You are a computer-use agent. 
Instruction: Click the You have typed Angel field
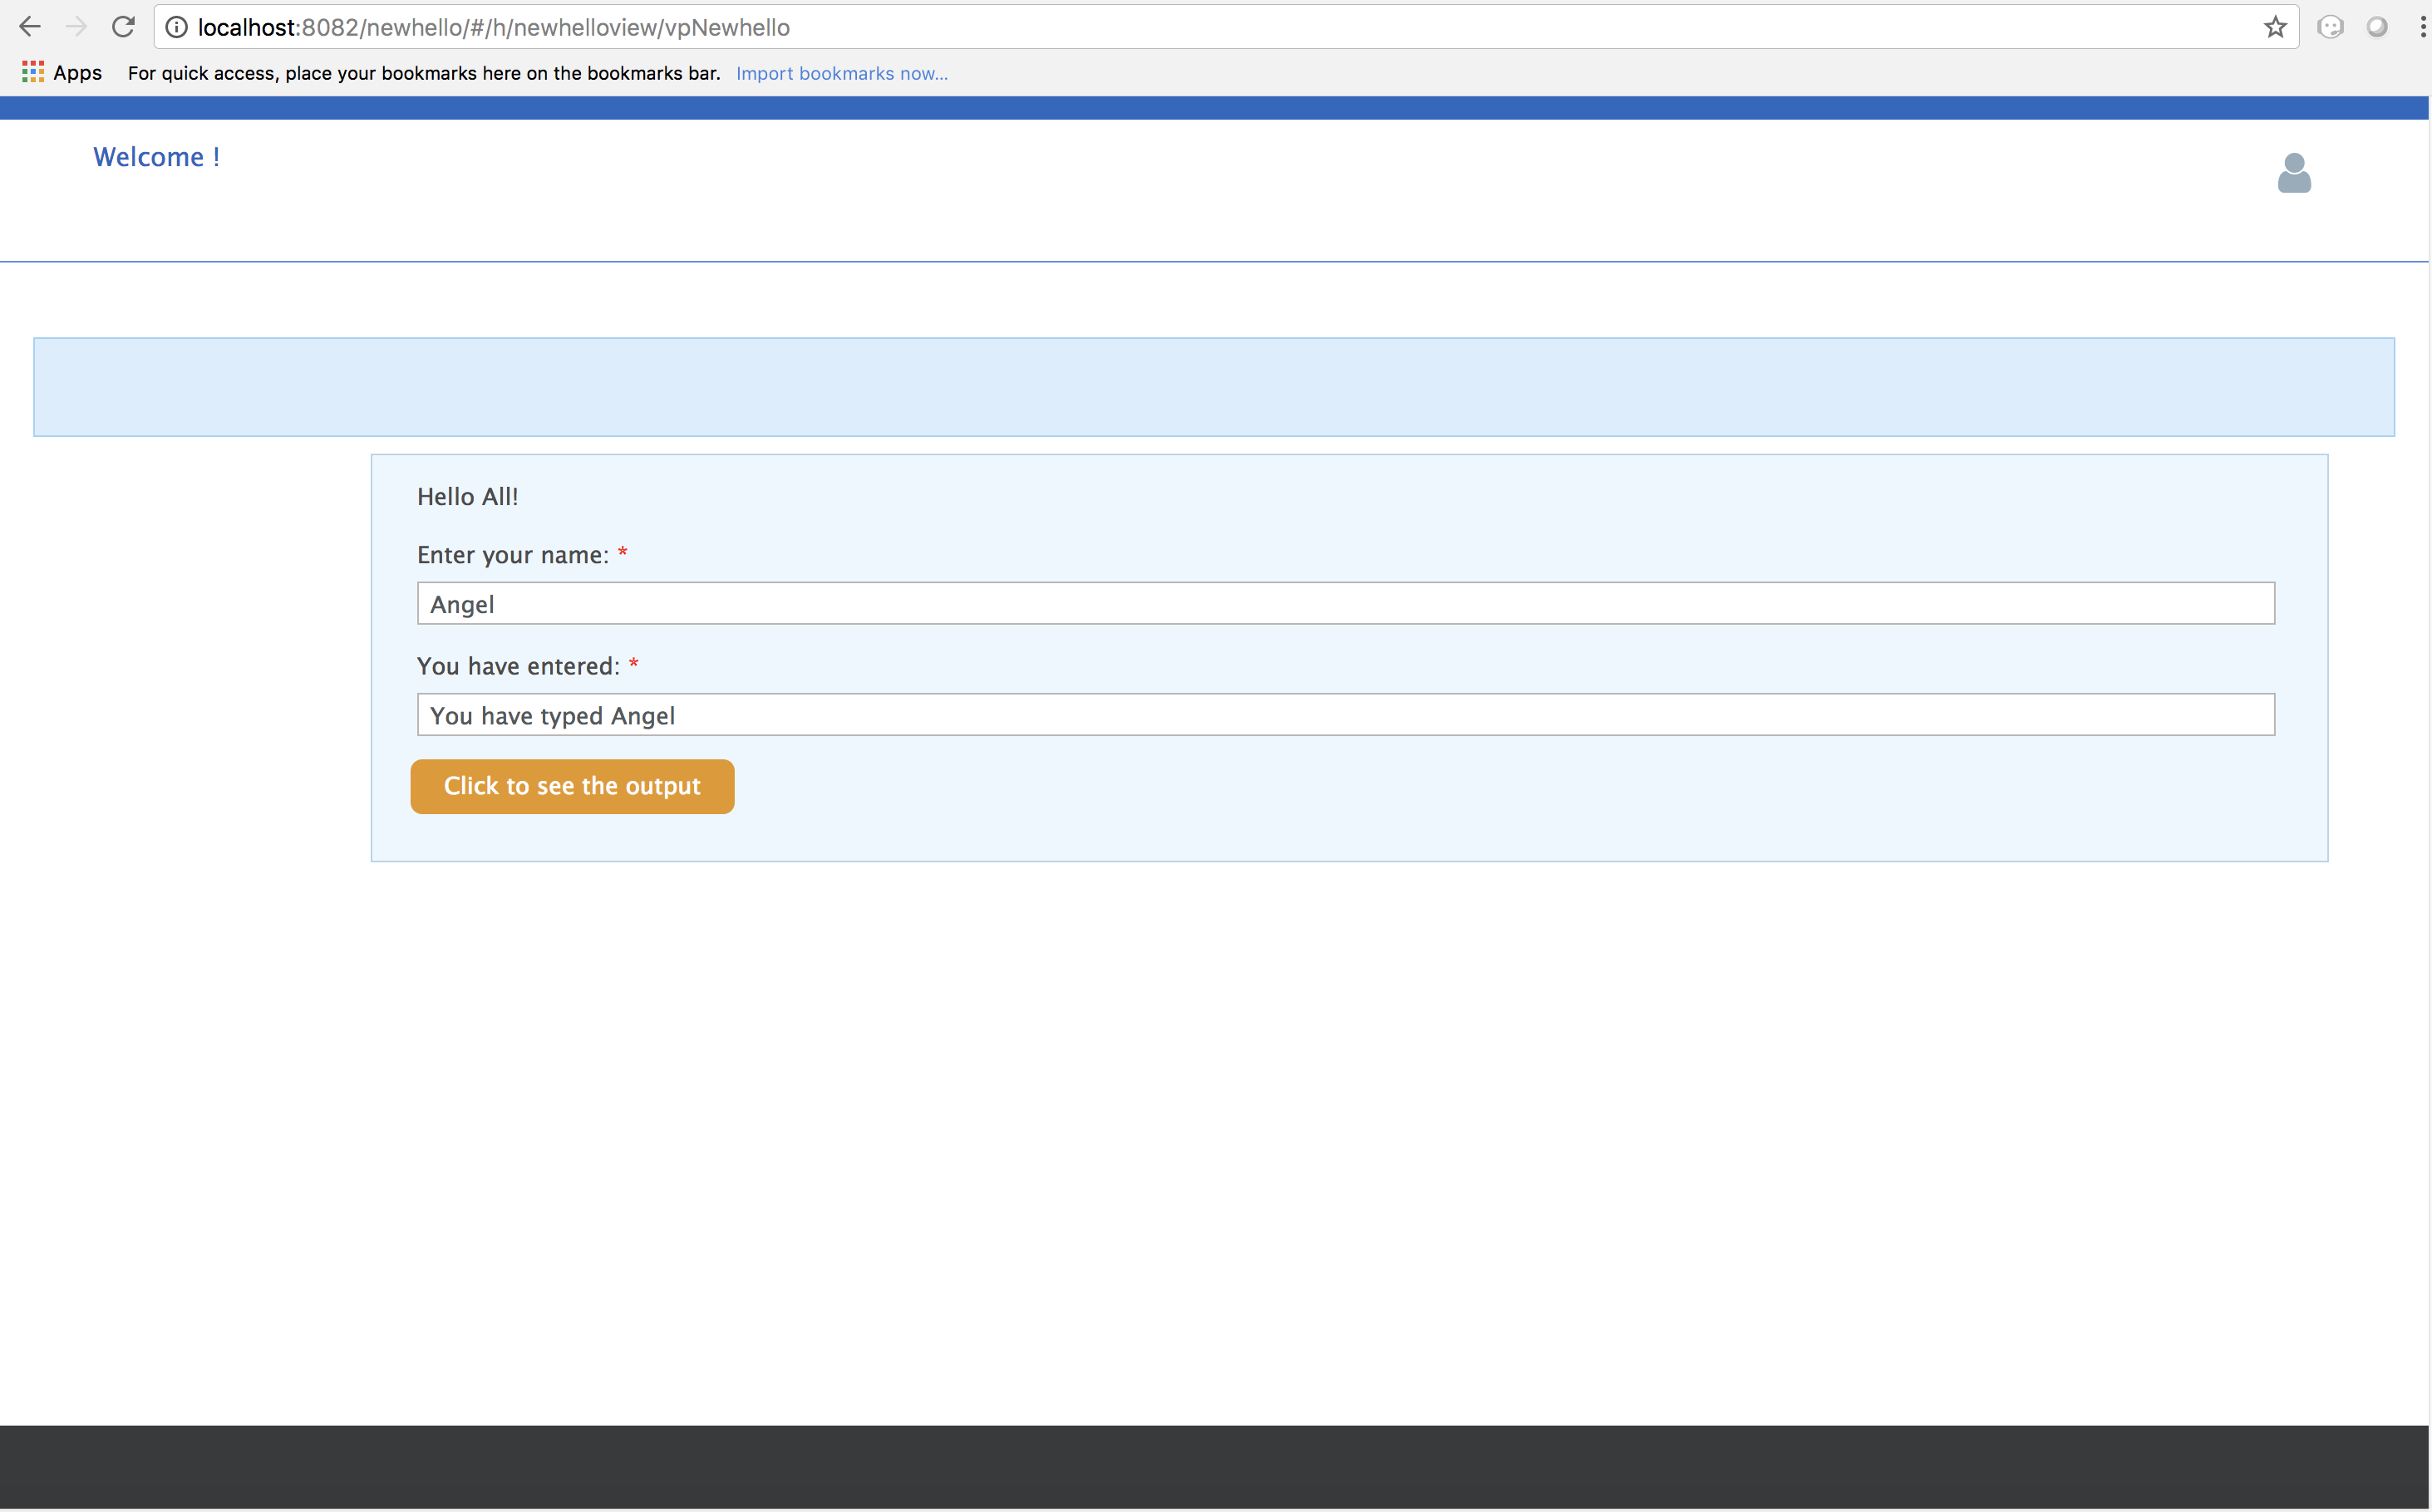pyautogui.click(x=1345, y=715)
